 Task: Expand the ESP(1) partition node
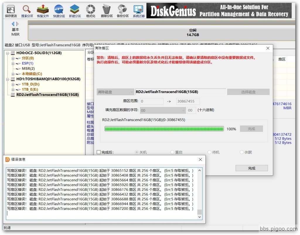13,64
